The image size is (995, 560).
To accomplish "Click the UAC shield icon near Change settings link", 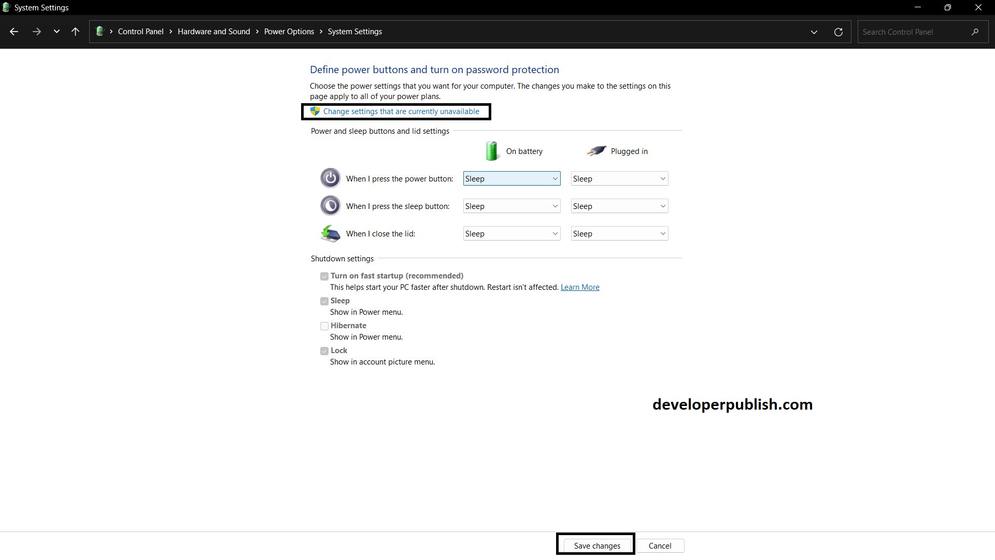I will (x=315, y=111).
